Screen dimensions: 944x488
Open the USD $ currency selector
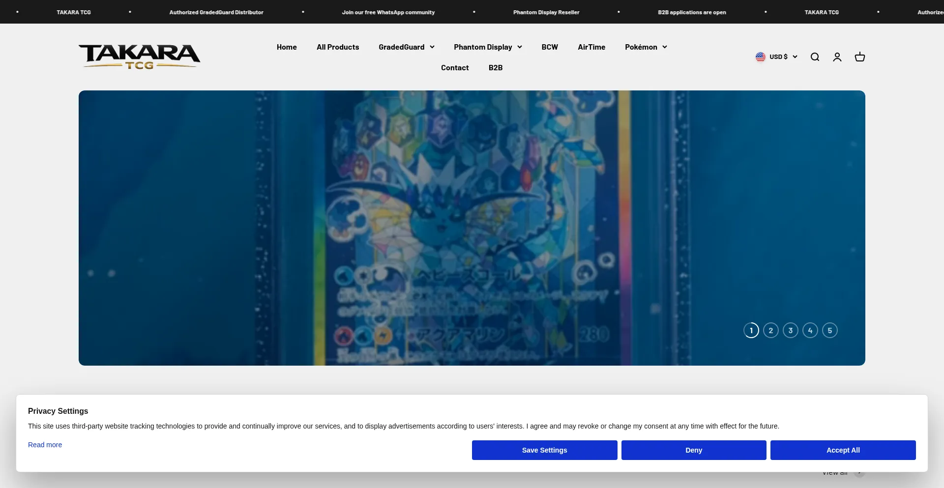tap(776, 57)
